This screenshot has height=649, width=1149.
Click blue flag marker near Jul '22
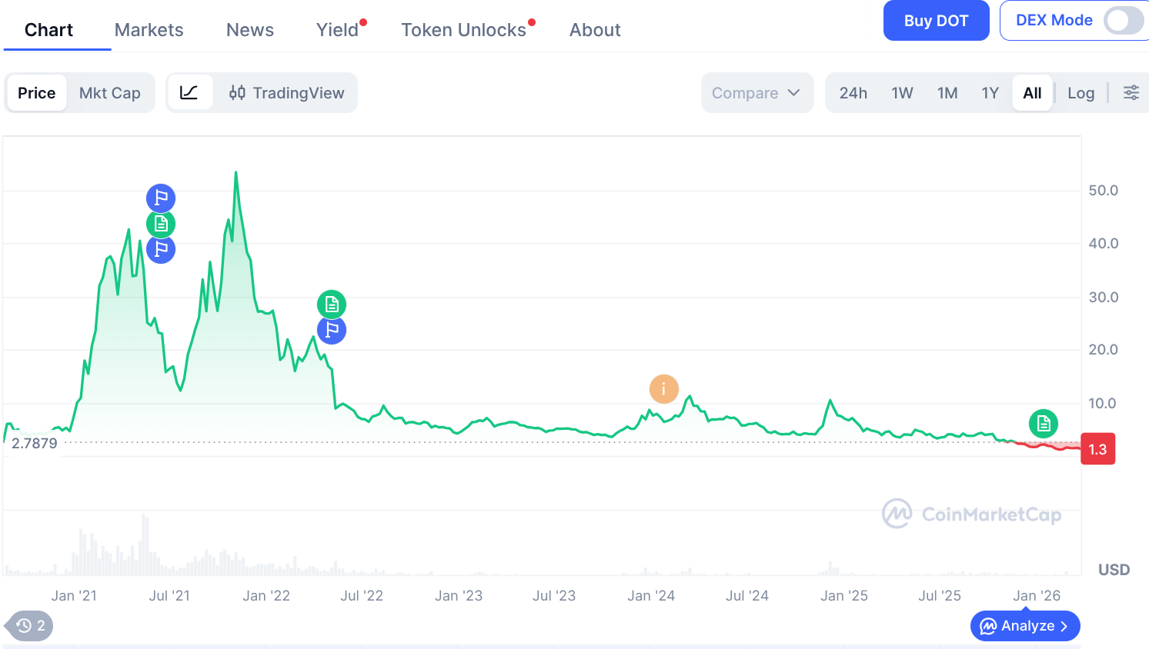[332, 330]
